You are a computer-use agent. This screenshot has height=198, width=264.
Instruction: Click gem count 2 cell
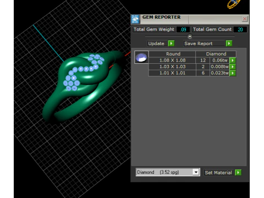tap(203, 67)
